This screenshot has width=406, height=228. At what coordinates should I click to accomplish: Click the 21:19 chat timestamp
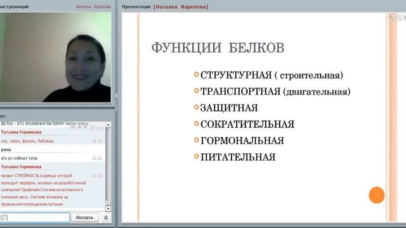[x=97, y=141]
